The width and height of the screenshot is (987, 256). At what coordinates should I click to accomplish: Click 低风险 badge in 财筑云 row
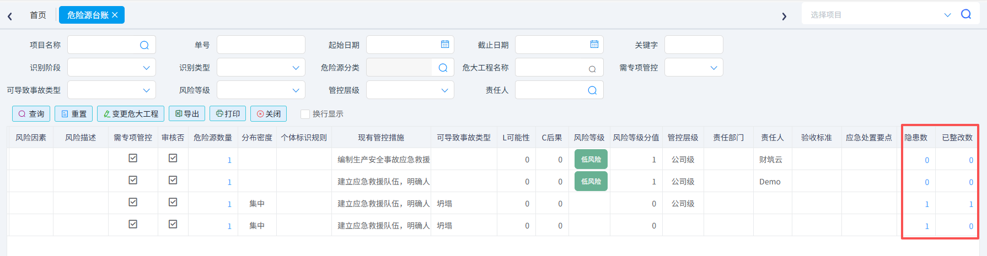(591, 159)
